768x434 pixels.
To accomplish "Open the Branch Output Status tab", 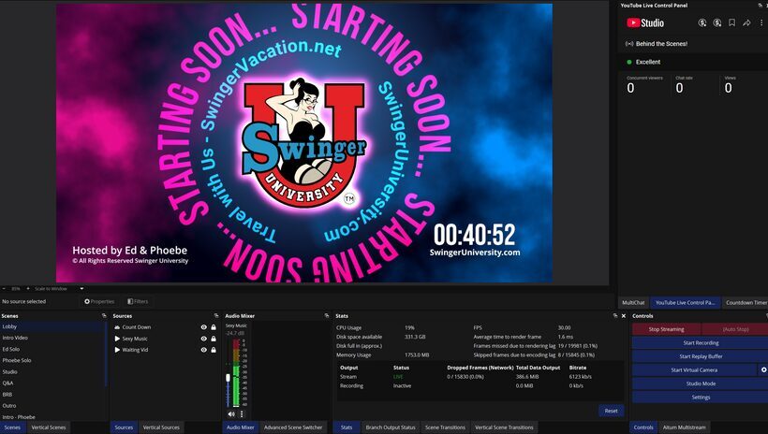I will click(x=391, y=427).
